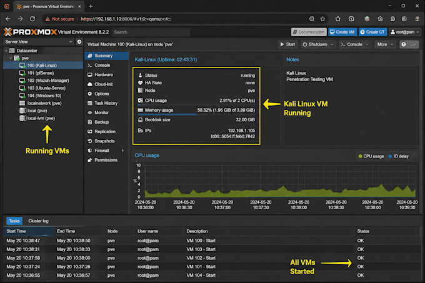Image resolution: width=425 pixels, height=283 pixels.
Task: Click the CPU usage progress bar
Action: [196, 105]
